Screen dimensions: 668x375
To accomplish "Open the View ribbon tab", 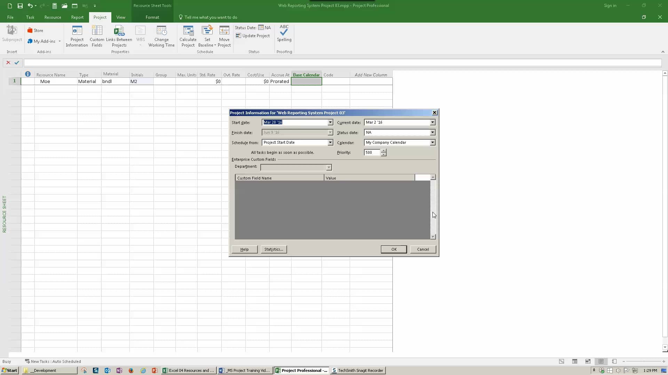I will point(121,17).
